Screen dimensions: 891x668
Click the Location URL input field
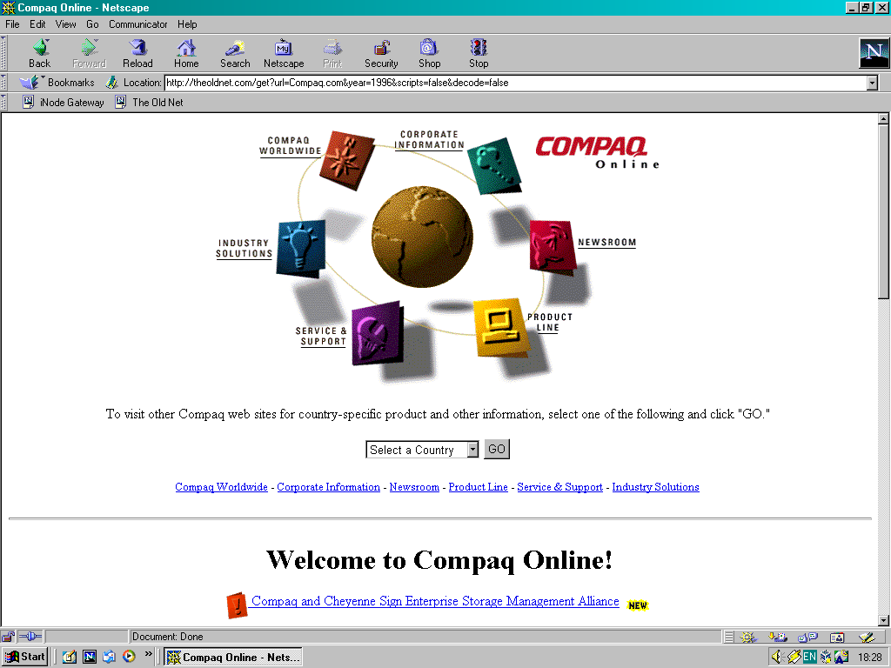(515, 83)
